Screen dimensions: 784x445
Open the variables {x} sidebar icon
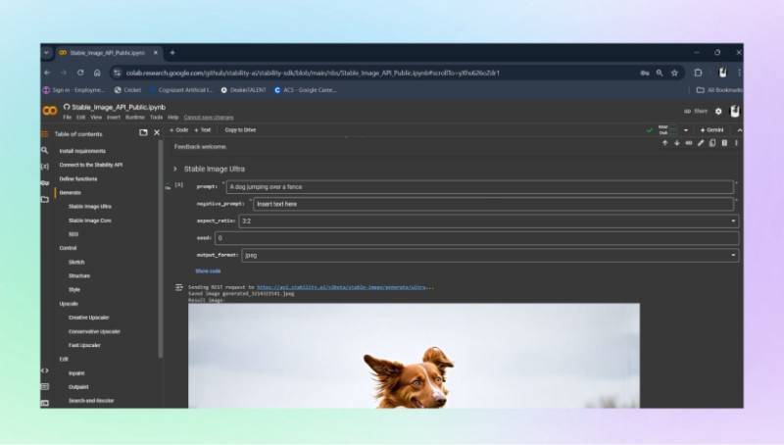click(x=44, y=166)
